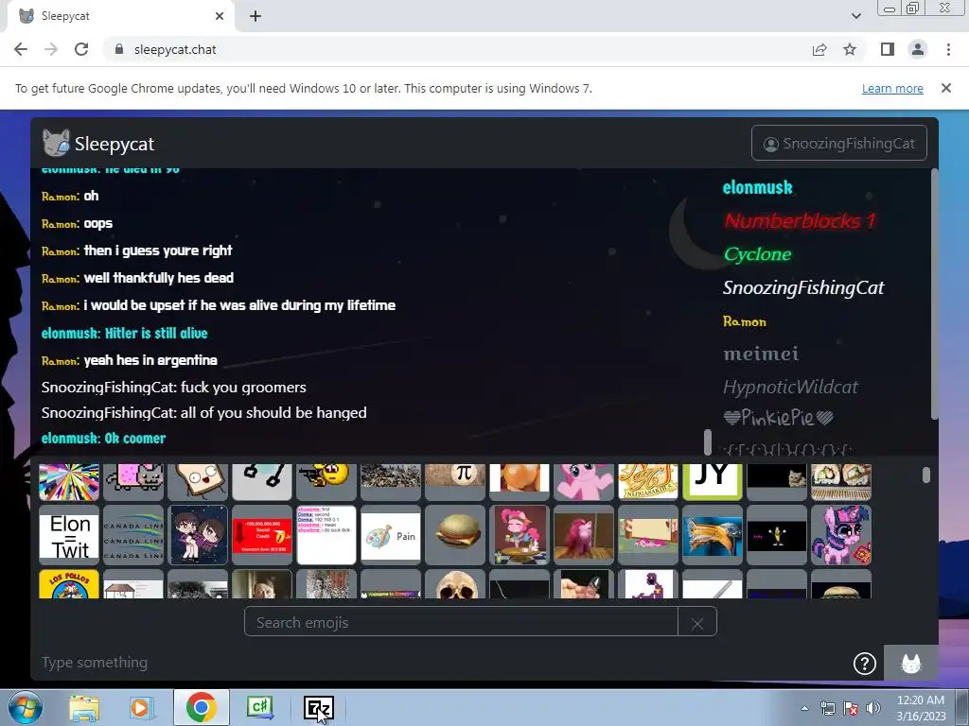Click the sleepycat.chat address bar
969x726 pixels.
tap(457, 49)
